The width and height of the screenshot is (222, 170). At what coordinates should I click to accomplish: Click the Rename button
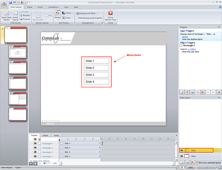pyautogui.click(x=25, y=15)
